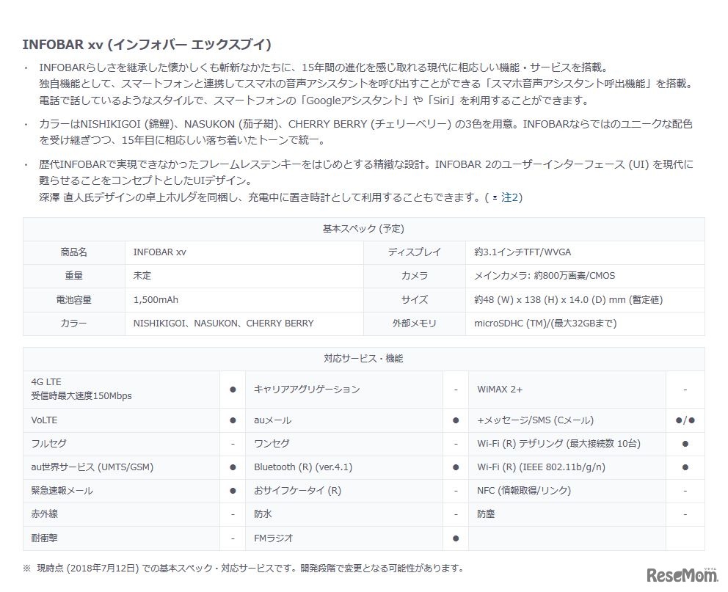Select the ワンセグ cell
Image resolution: width=728 pixels, height=592 pixels.
[344, 444]
